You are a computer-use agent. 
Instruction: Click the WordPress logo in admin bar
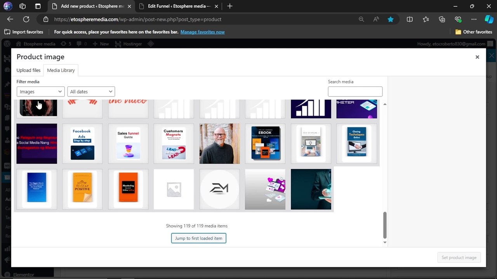(7, 44)
